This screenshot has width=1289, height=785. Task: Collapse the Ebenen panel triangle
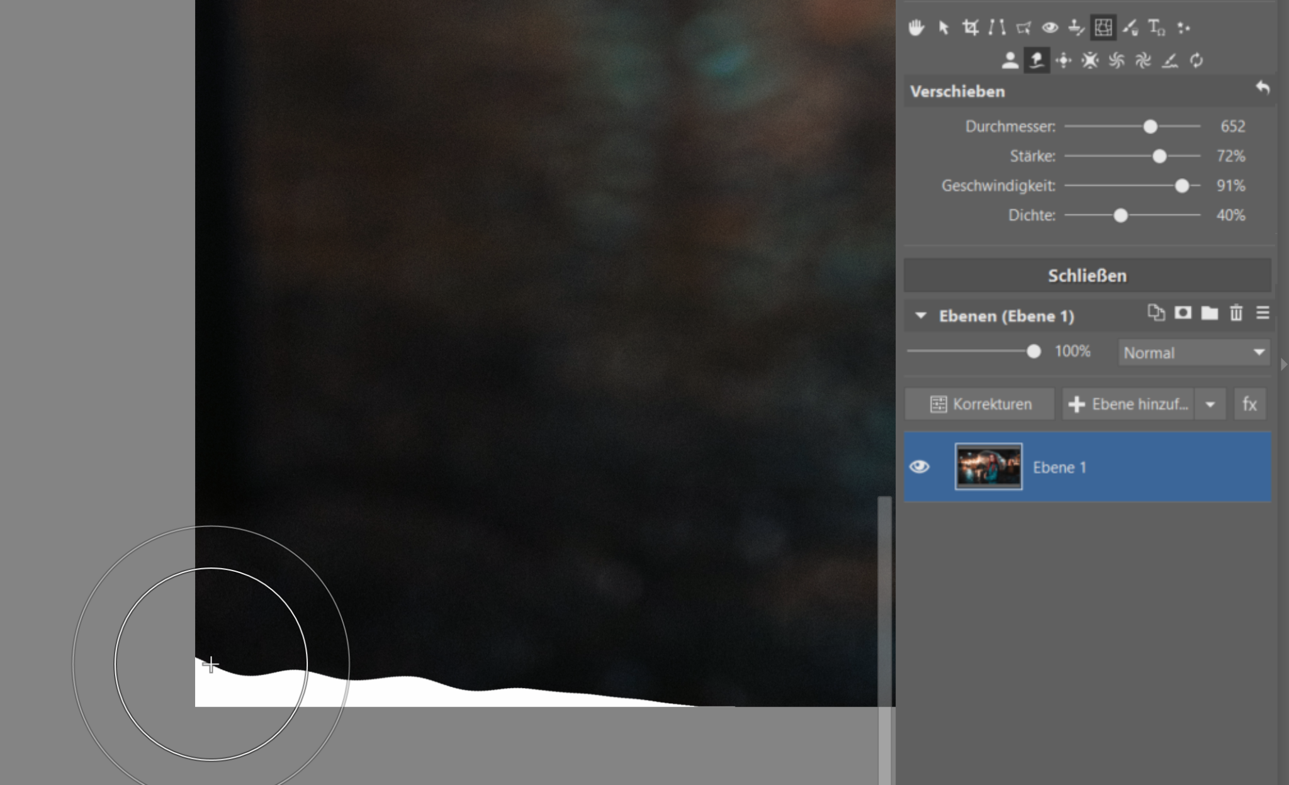(x=921, y=316)
